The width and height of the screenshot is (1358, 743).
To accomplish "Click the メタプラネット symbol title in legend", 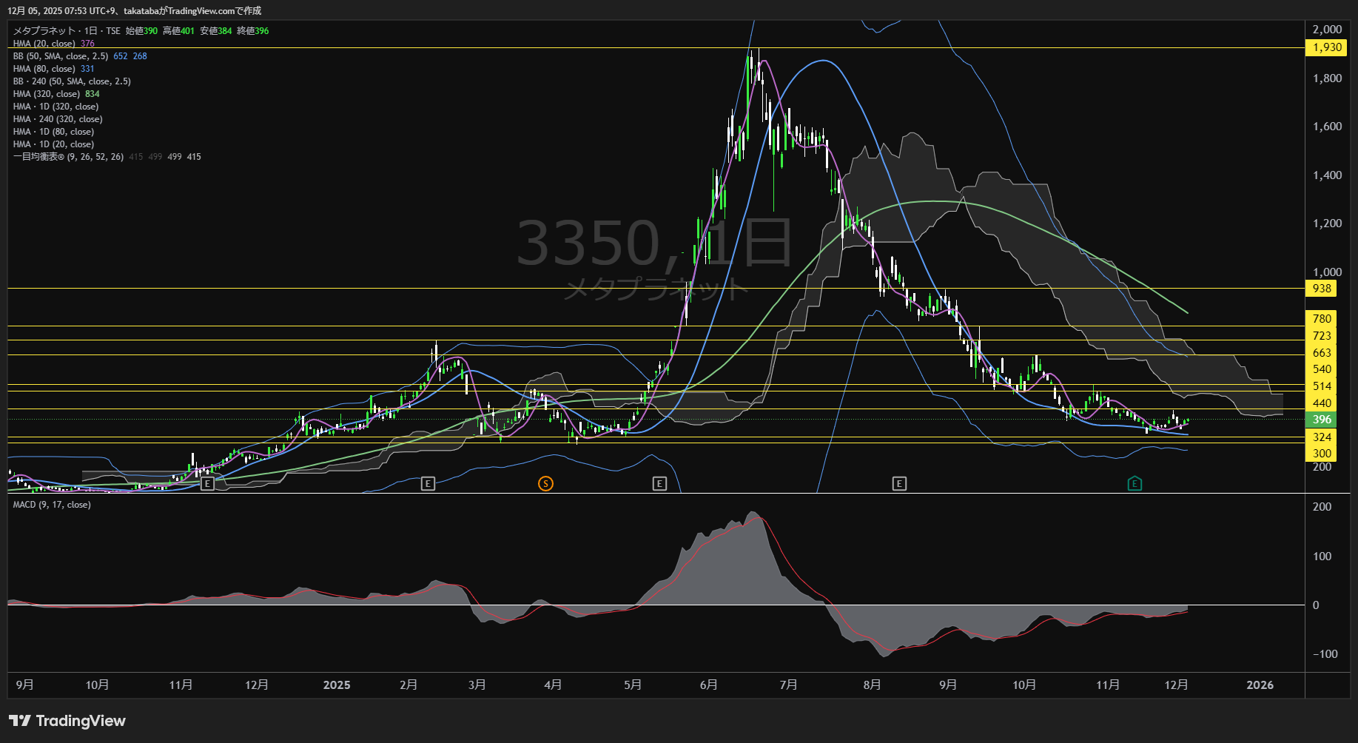I will [x=44, y=31].
